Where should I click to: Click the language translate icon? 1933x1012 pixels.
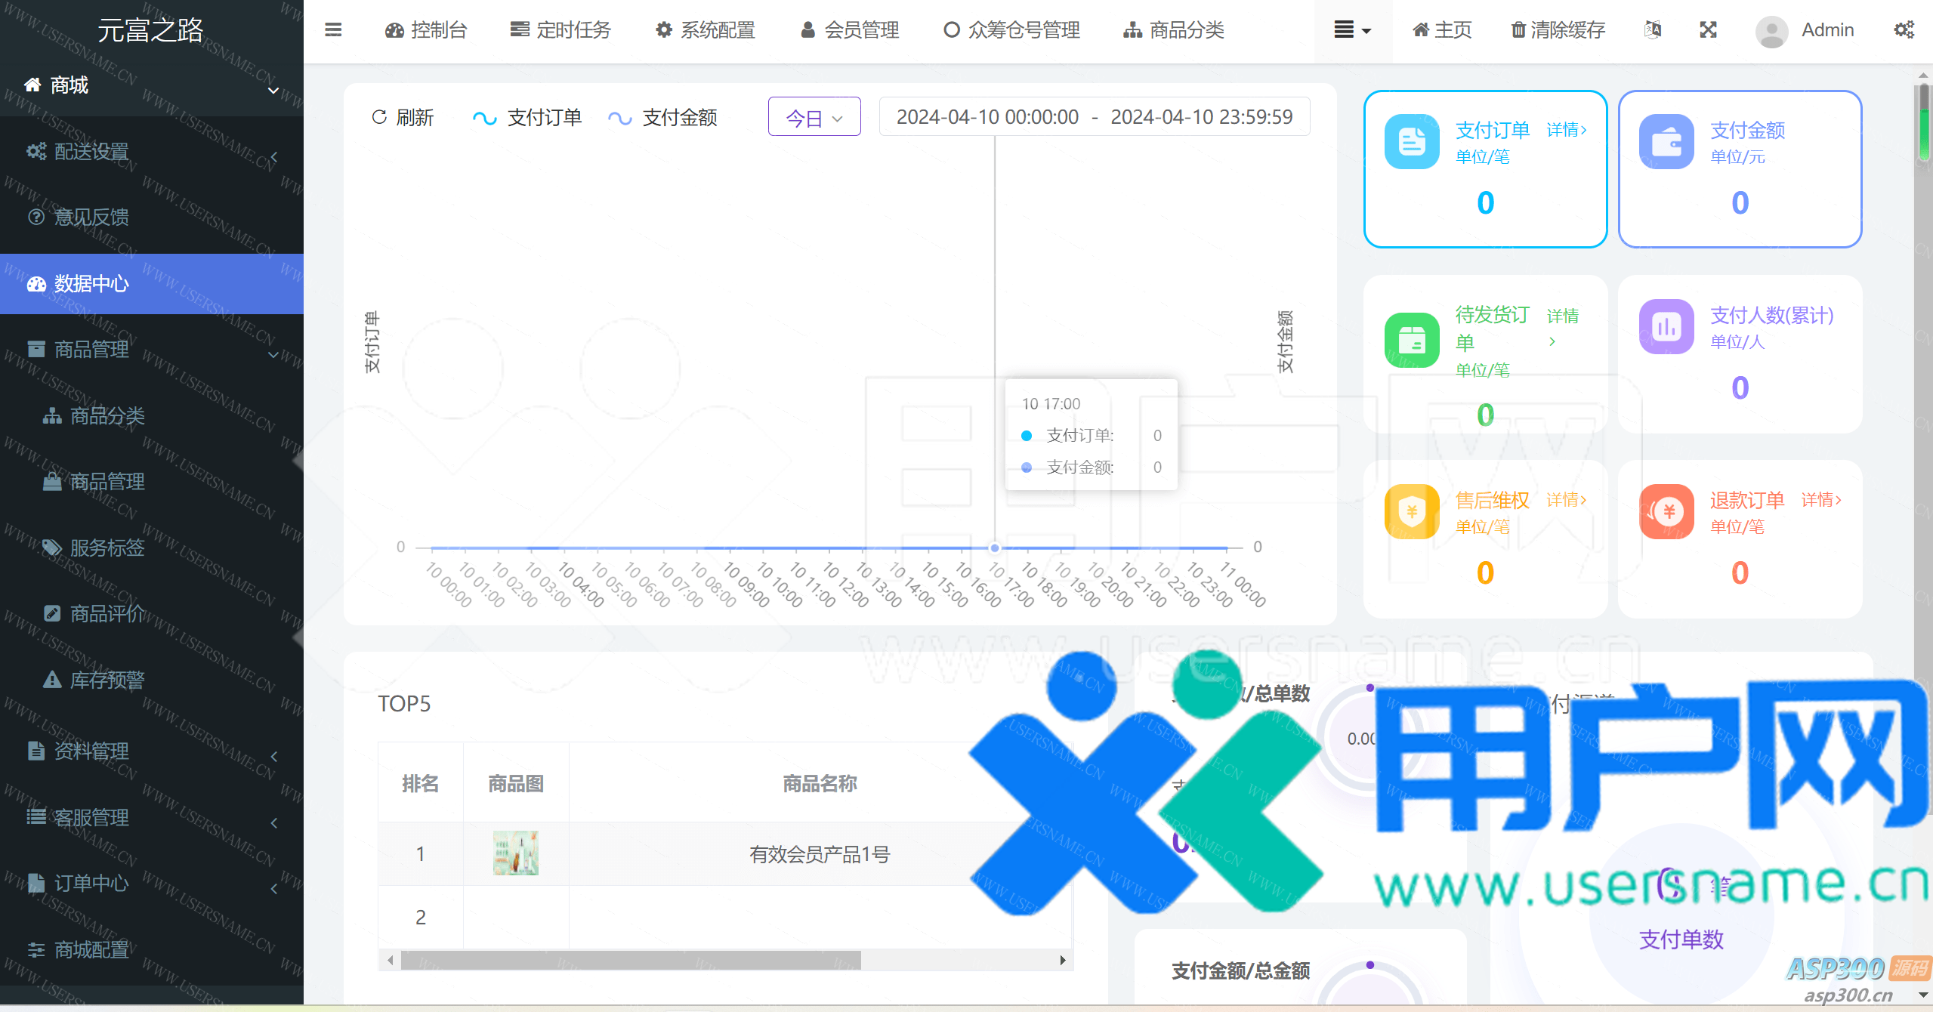(1652, 30)
